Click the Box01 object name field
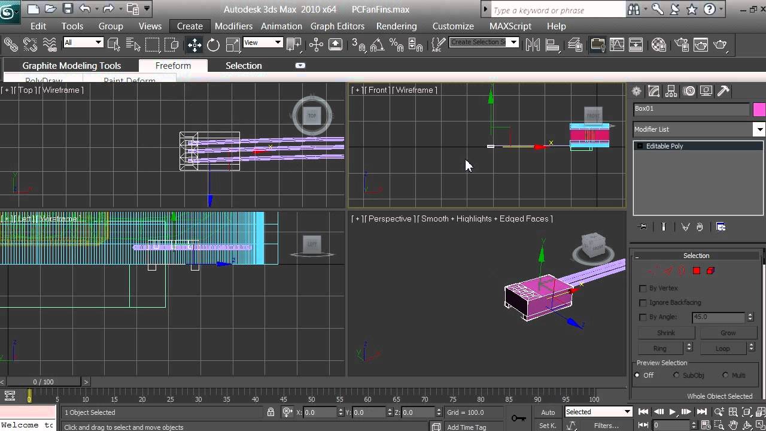 click(691, 109)
